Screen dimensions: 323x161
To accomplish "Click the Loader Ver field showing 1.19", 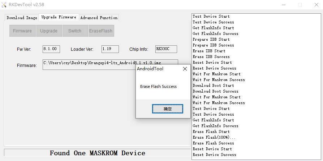I will (x=110, y=49).
